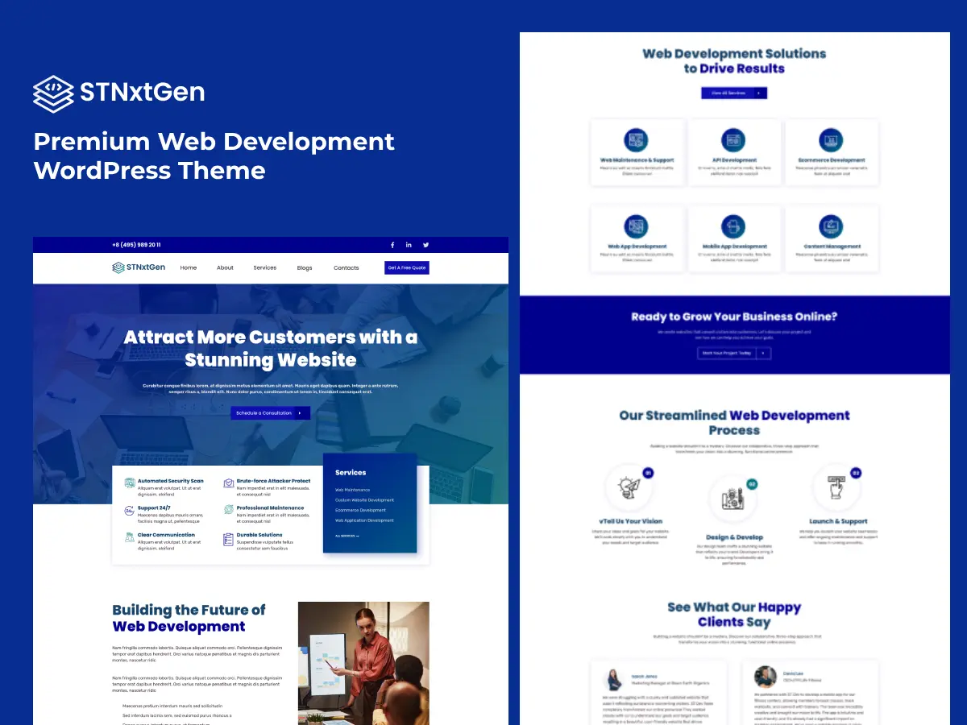Viewport: 967px width, 725px height.
Task: Click the Ecommerce Development card icon
Action: (831, 140)
